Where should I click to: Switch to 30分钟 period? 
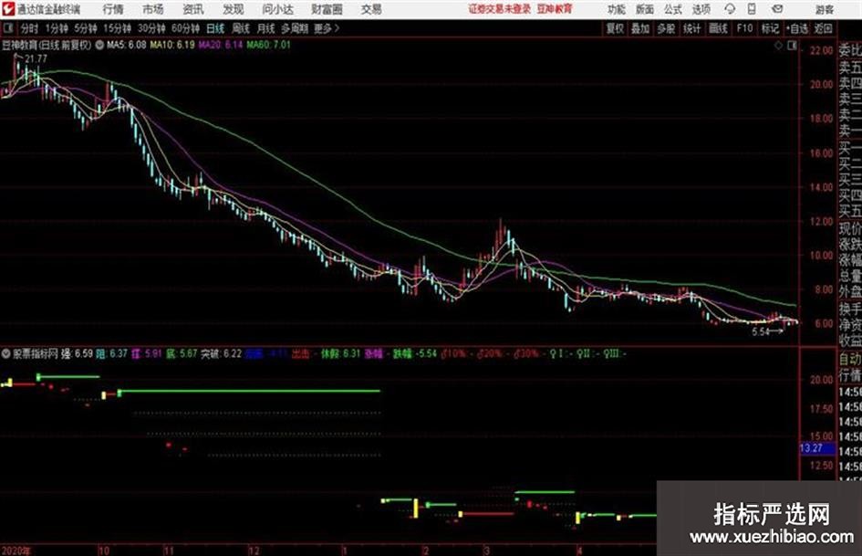click(x=151, y=28)
